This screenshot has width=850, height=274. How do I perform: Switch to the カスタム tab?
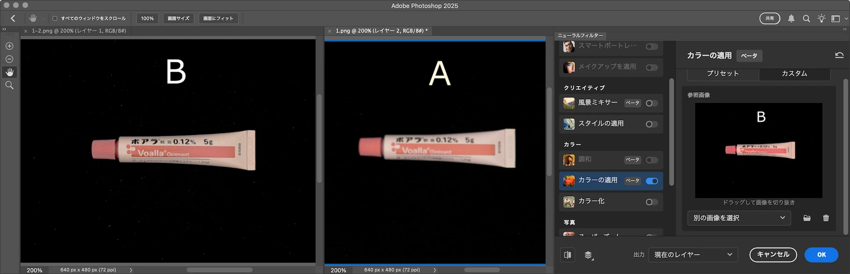[x=794, y=74]
